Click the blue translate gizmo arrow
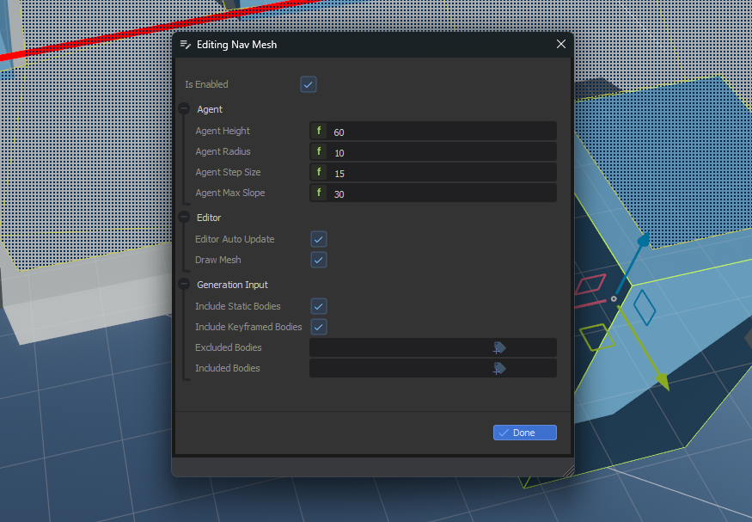The height and width of the screenshot is (522, 752). click(642, 240)
